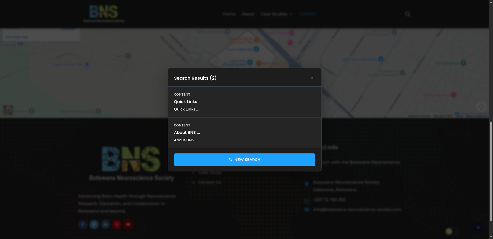The height and width of the screenshot is (239, 493).
Task: Open the Twitter social icon in footer
Action: 94,224
